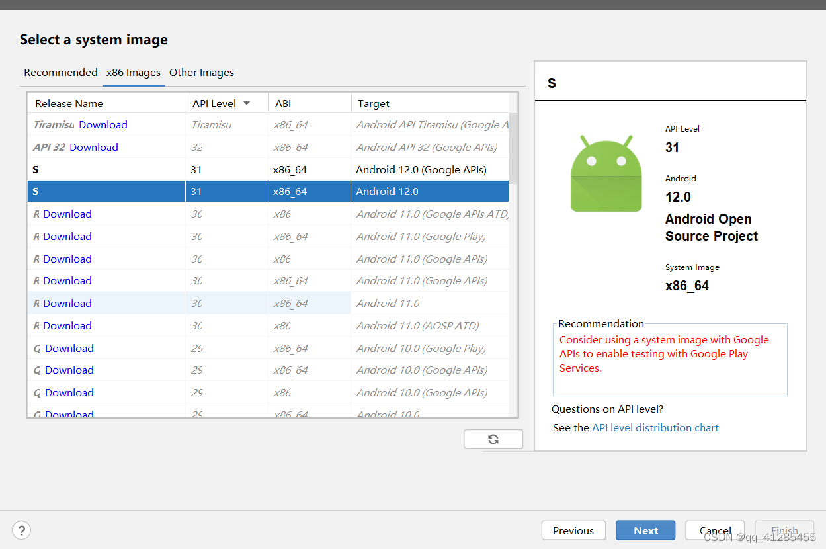Screen dimensions: 826x549
Task: Select S row with Android 12.0 (Google APIs)
Action: (x=268, y=170)
